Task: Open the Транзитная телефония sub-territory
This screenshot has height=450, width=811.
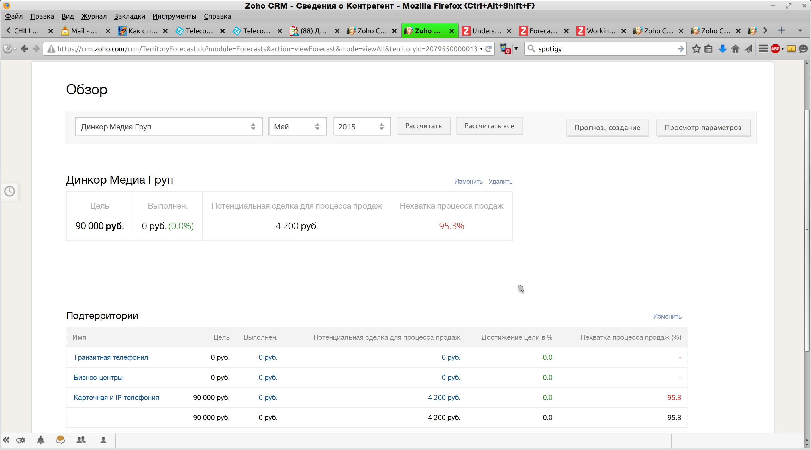Action: click(x=111, y=357)
